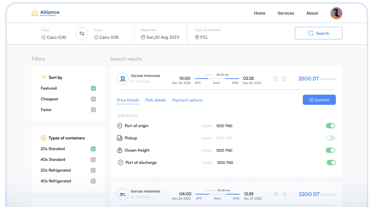
Task: Click the Pickup truck icon
Action: (x=120, y=138)
